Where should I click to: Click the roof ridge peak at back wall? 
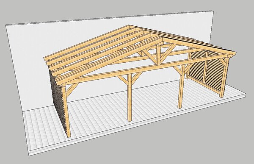[x=129, y=25]
